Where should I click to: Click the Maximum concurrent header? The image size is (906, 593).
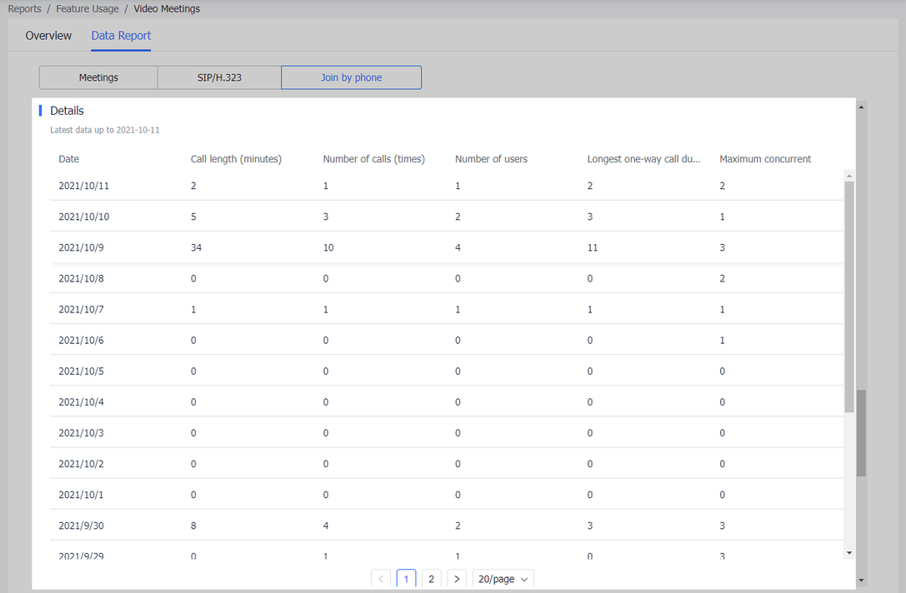765,159
